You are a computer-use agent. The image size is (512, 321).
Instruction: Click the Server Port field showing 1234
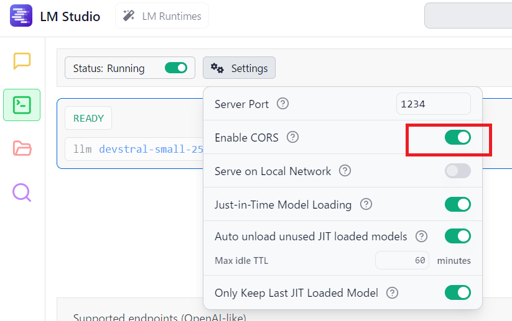(x=434, y=104)
